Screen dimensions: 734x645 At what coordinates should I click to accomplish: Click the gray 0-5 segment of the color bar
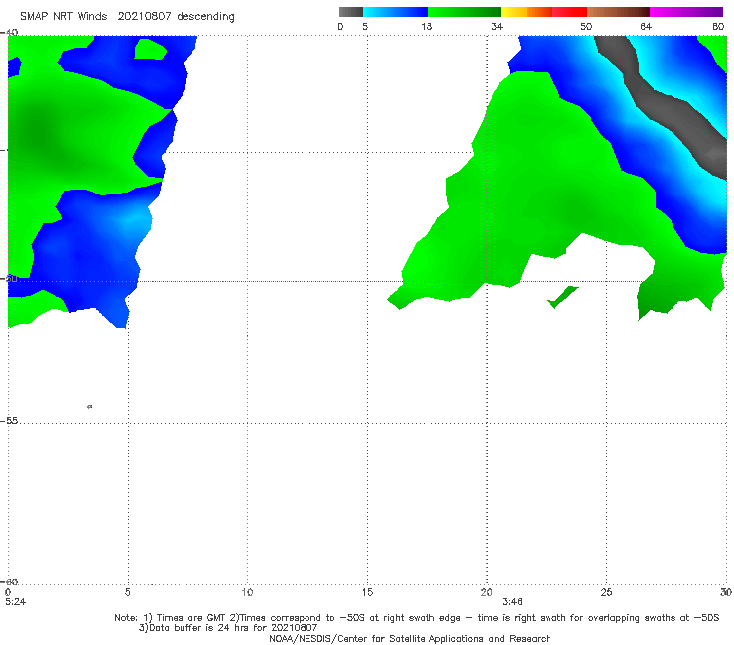(x=351, y=12)
